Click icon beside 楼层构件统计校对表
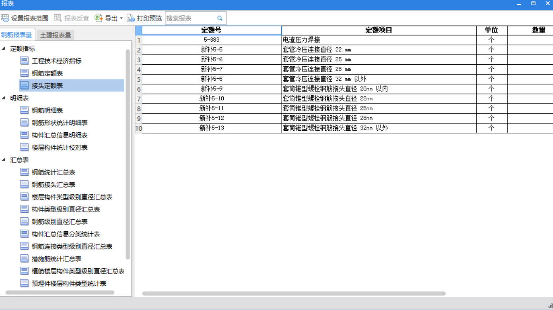 [24, 147]
